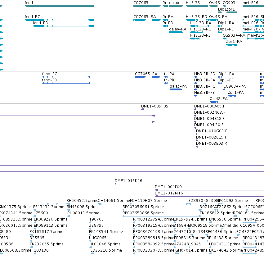Click the 'EP13132.3prime' EST label

pos(49,207)
